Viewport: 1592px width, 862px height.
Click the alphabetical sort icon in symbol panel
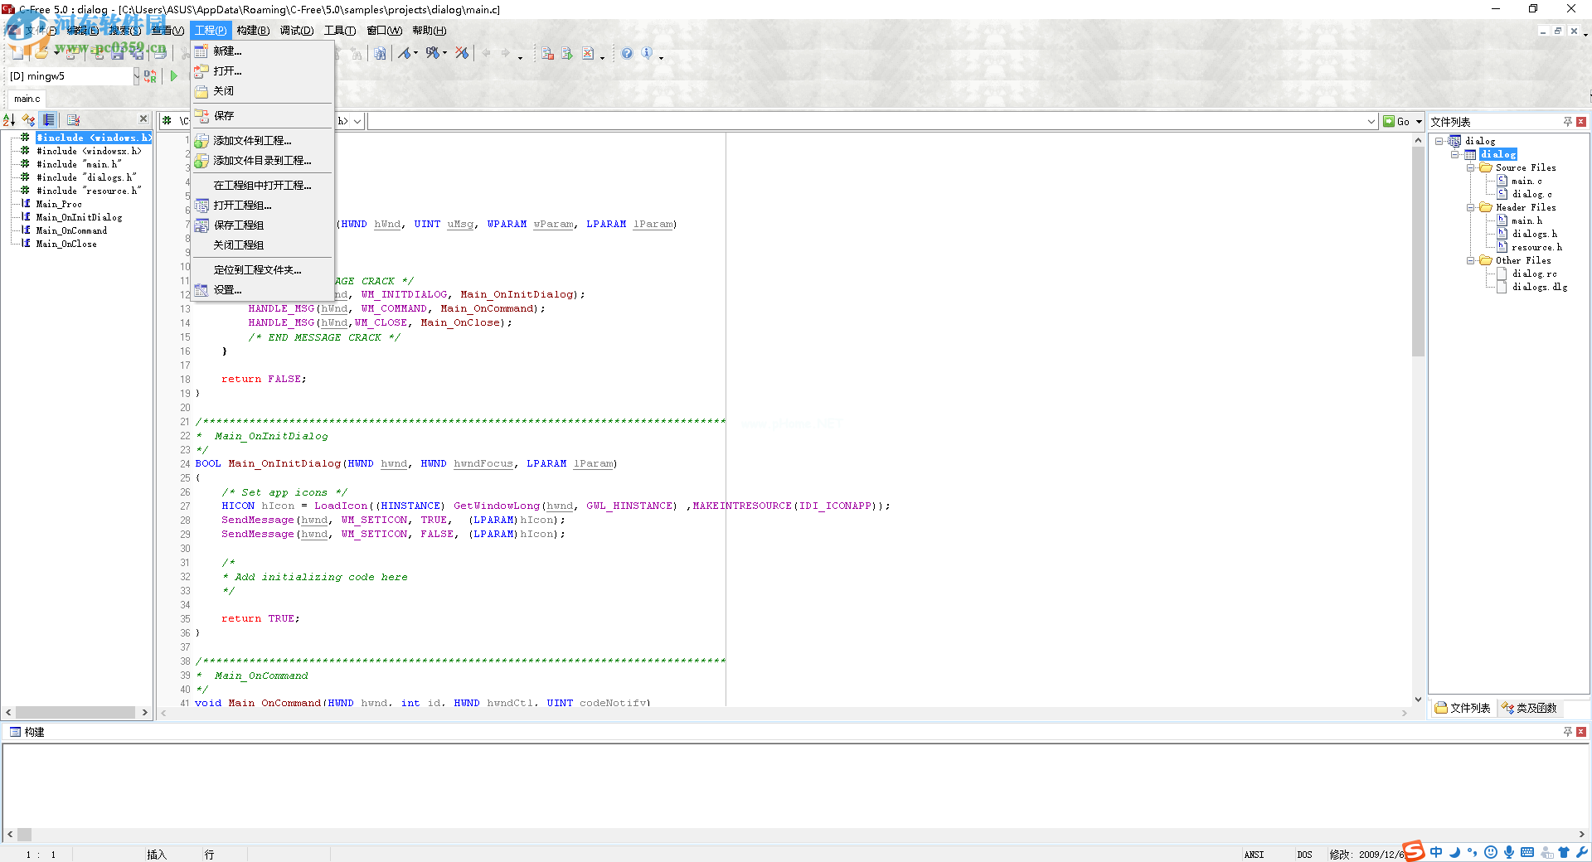click(9, 120)
